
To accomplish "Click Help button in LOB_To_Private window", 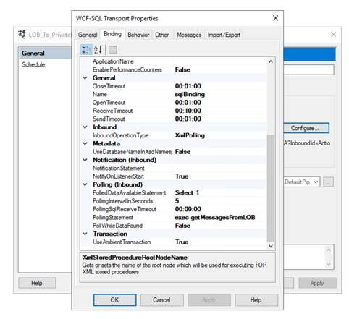I will [37, 283].
